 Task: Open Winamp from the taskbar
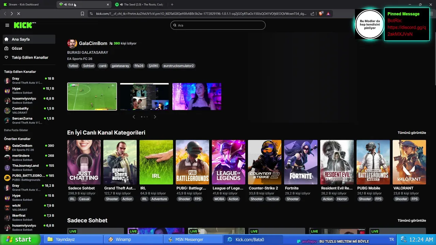[x=133, y=240]
